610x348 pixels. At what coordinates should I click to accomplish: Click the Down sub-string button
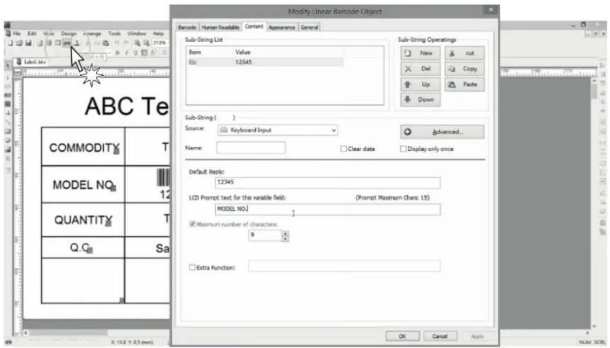[421, 99]
